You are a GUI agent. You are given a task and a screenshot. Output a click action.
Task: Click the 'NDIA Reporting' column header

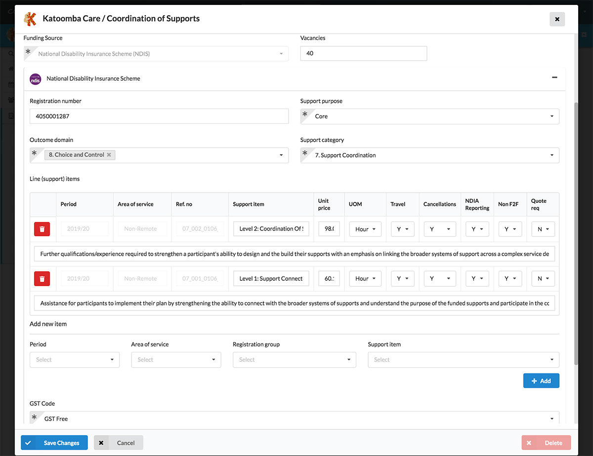pyautogui.click(x=477, y=204)
